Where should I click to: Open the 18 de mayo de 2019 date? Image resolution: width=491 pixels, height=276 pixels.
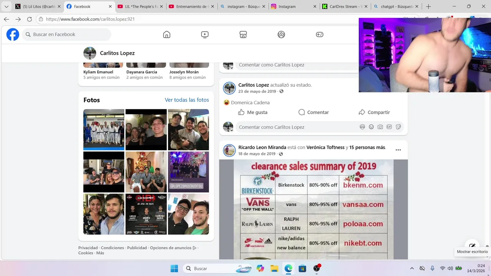(257, 154)
